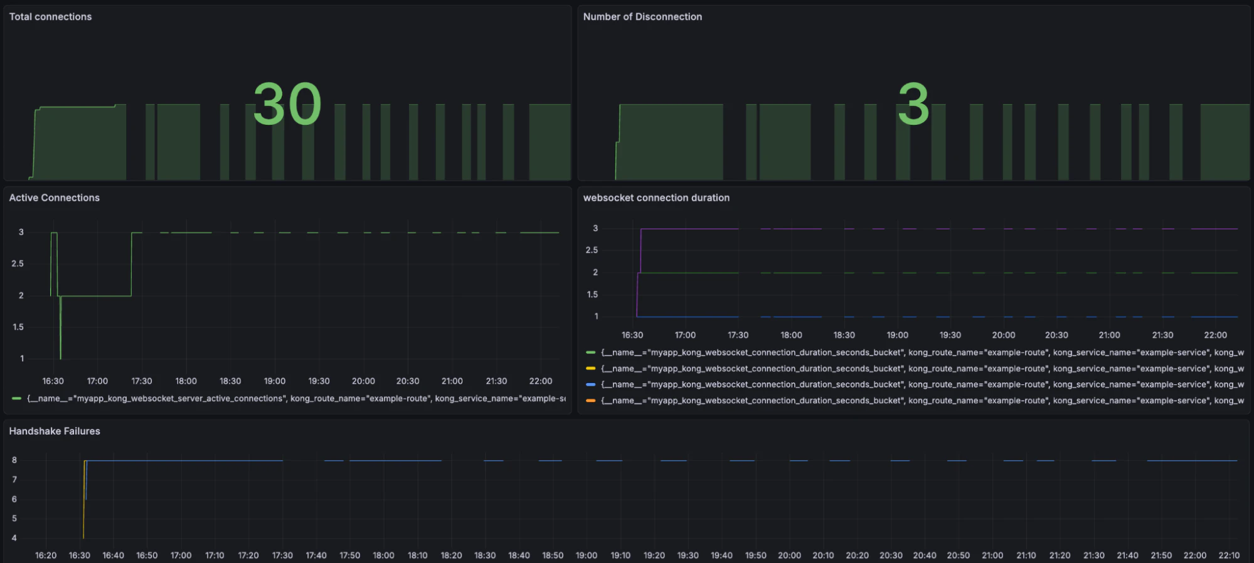
Task: Toggle the green series label in websocket duration legend
Action: (x=921, y=353)
